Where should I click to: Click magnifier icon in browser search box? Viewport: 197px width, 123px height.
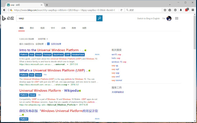[x=127, y=10]
